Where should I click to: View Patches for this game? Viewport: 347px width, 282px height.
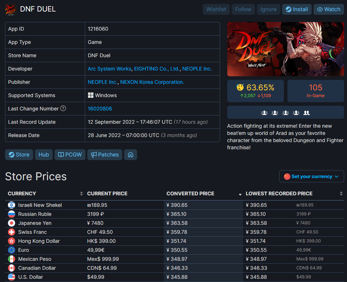105,155
